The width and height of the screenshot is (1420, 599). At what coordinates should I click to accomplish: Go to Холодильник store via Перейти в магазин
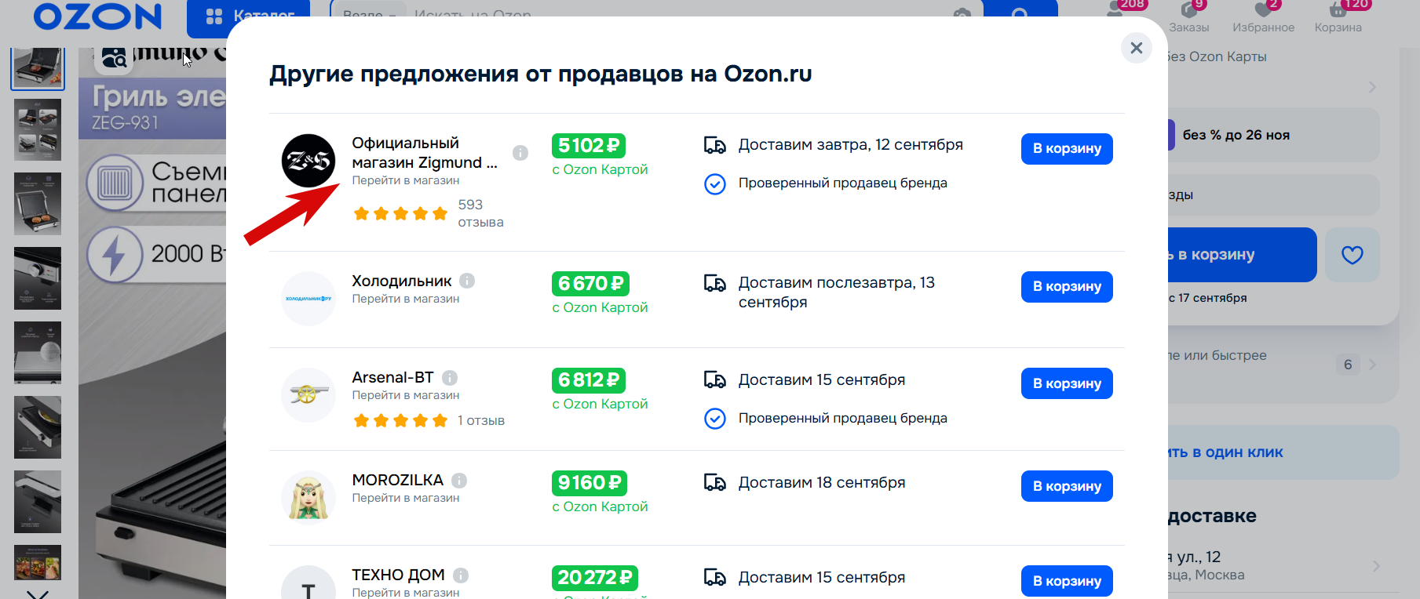pos(406,299)
